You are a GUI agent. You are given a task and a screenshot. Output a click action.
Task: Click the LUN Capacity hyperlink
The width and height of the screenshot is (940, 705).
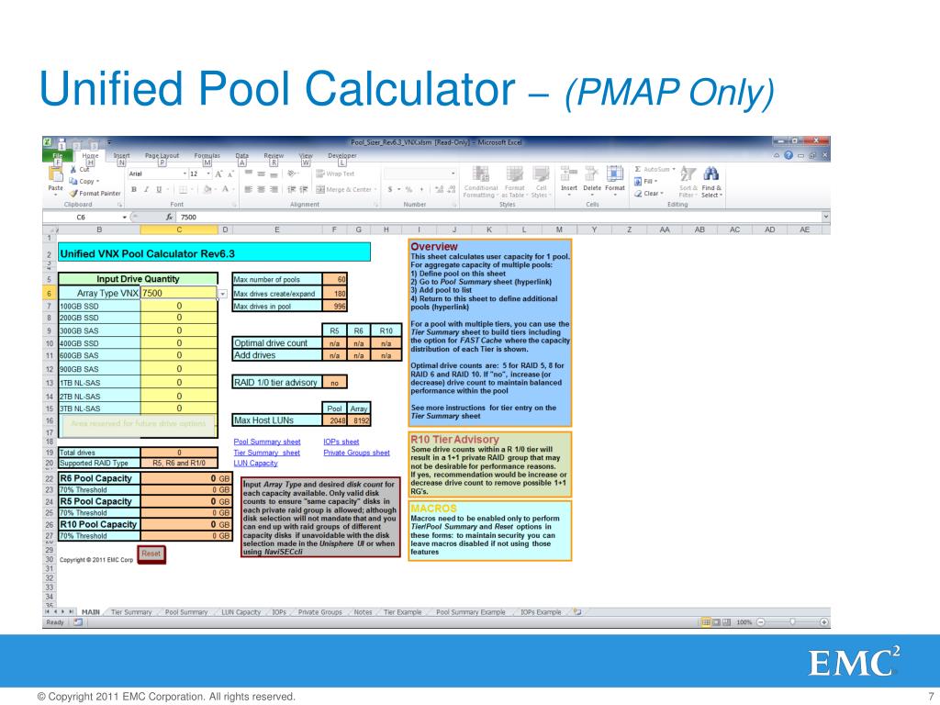click(255, 463)
